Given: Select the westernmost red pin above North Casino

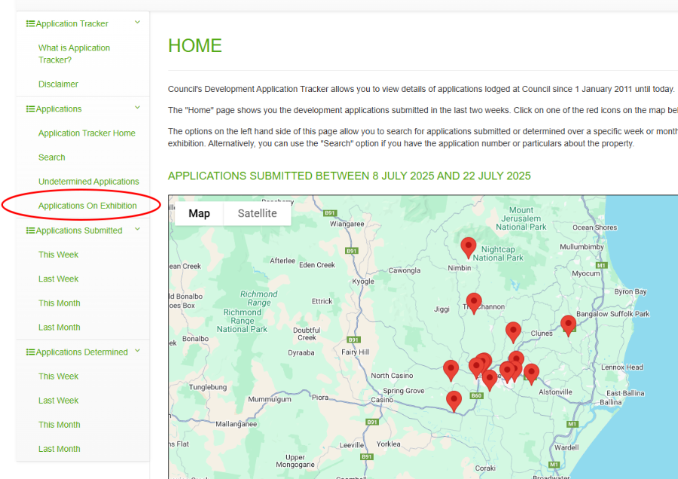Looking at the screenshot, I should coord(451,371).
